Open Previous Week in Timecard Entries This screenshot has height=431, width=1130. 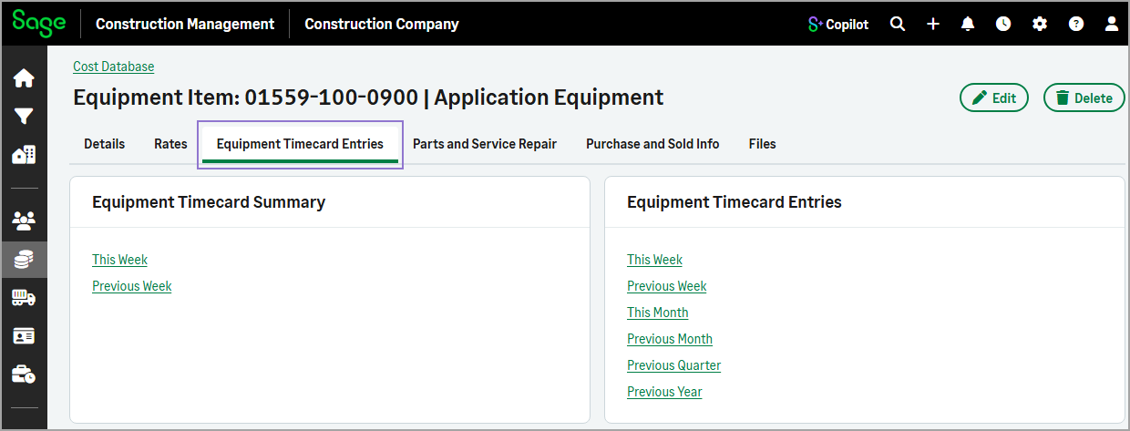tap(667, 286)
